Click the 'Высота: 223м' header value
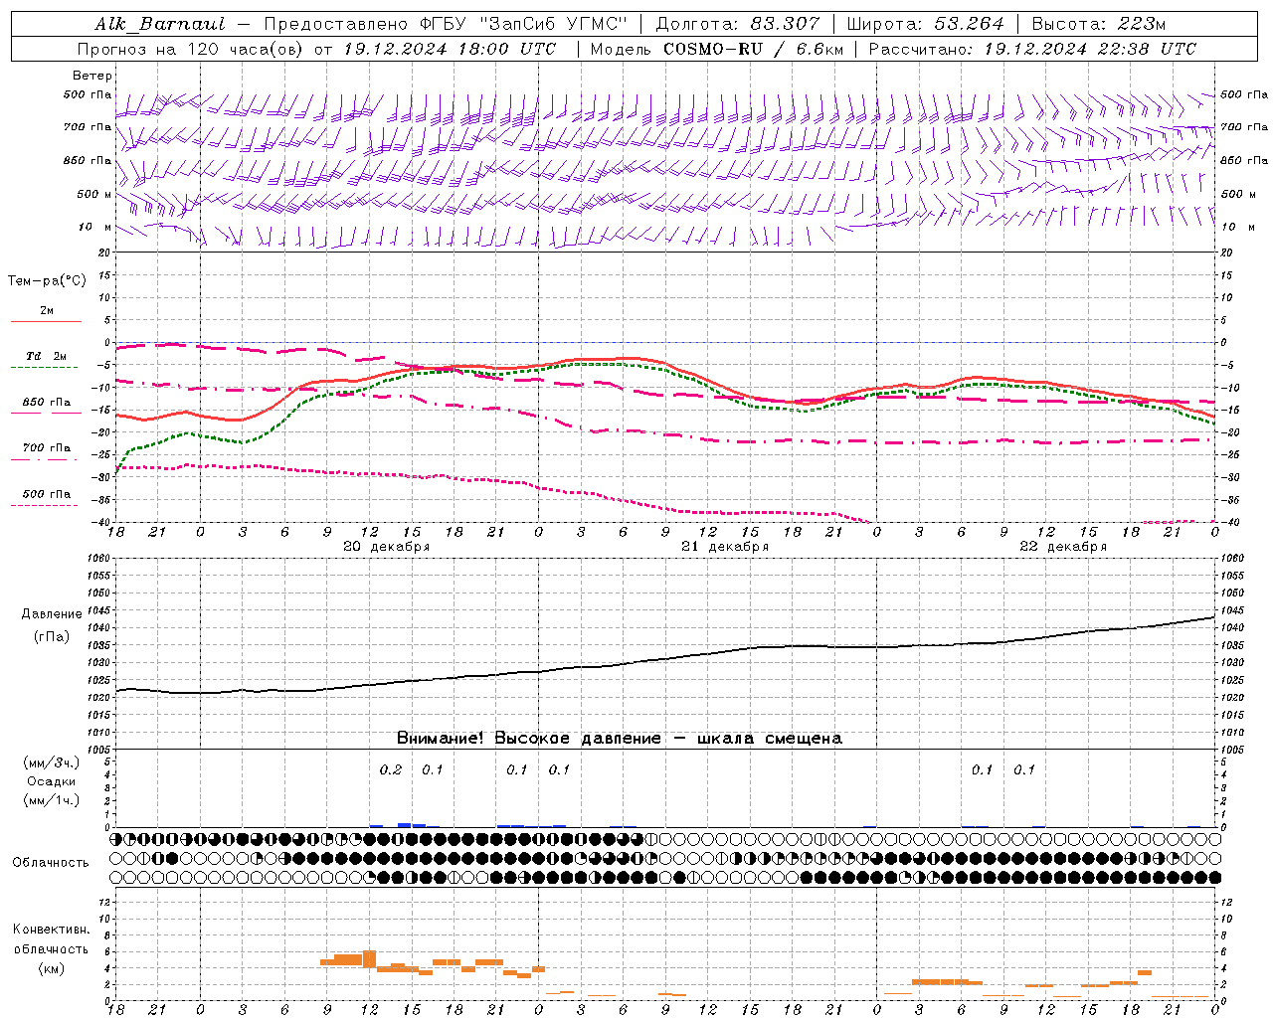The width and height of the screenshot is (1273, 1018). pos(1098,24)
